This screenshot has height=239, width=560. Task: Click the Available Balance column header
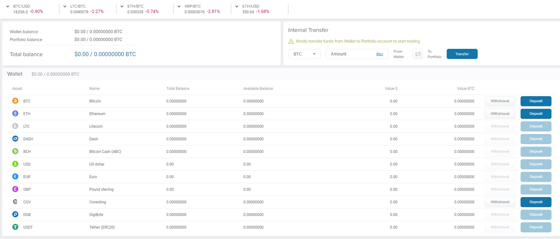point(258,89)
